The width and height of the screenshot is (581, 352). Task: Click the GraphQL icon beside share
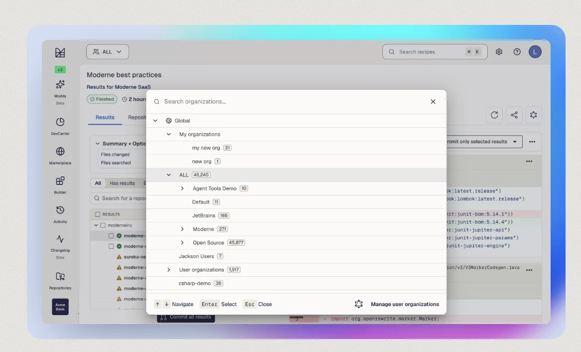pos(533,115)
